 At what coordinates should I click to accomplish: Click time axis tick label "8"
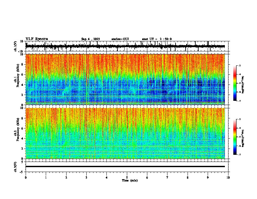coord(188,178)
